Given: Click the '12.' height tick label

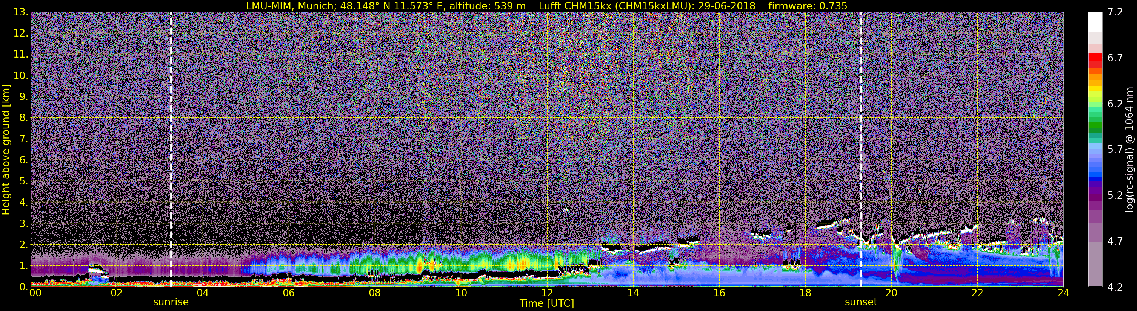Looking at the screenshot, I should click(21, 34).
